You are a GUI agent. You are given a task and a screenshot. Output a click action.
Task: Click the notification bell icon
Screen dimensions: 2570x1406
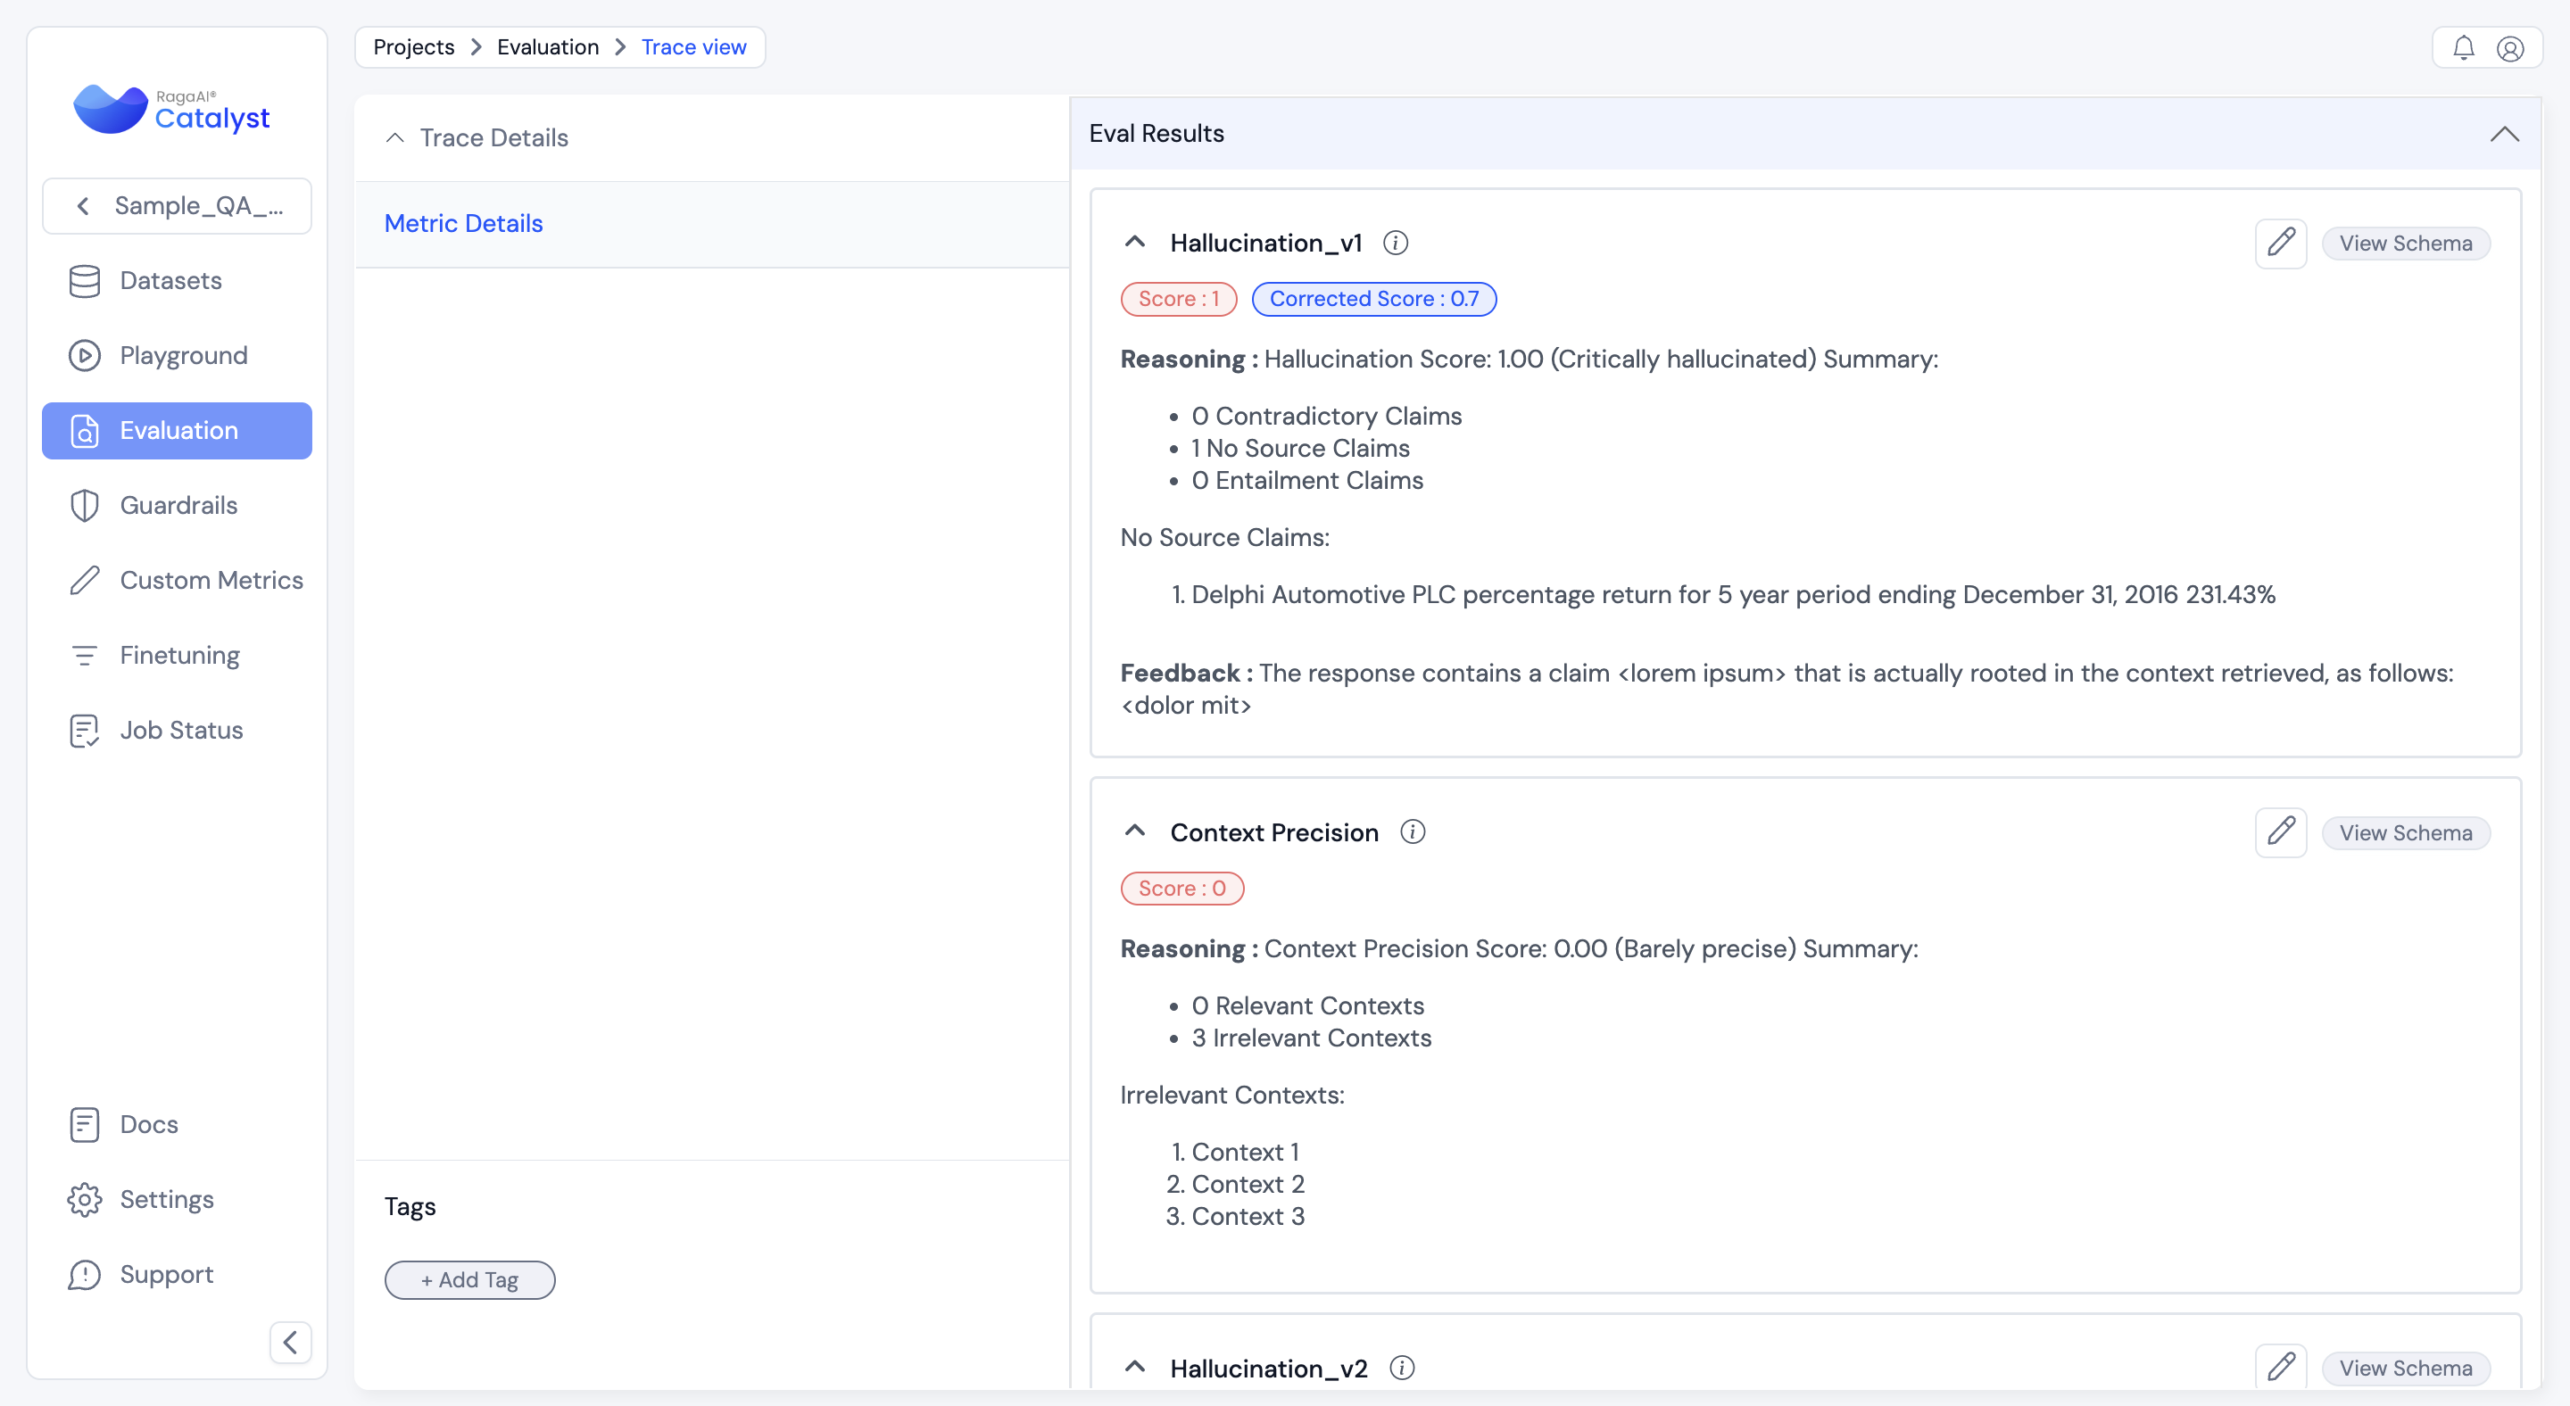click(x=2463, y=48)
